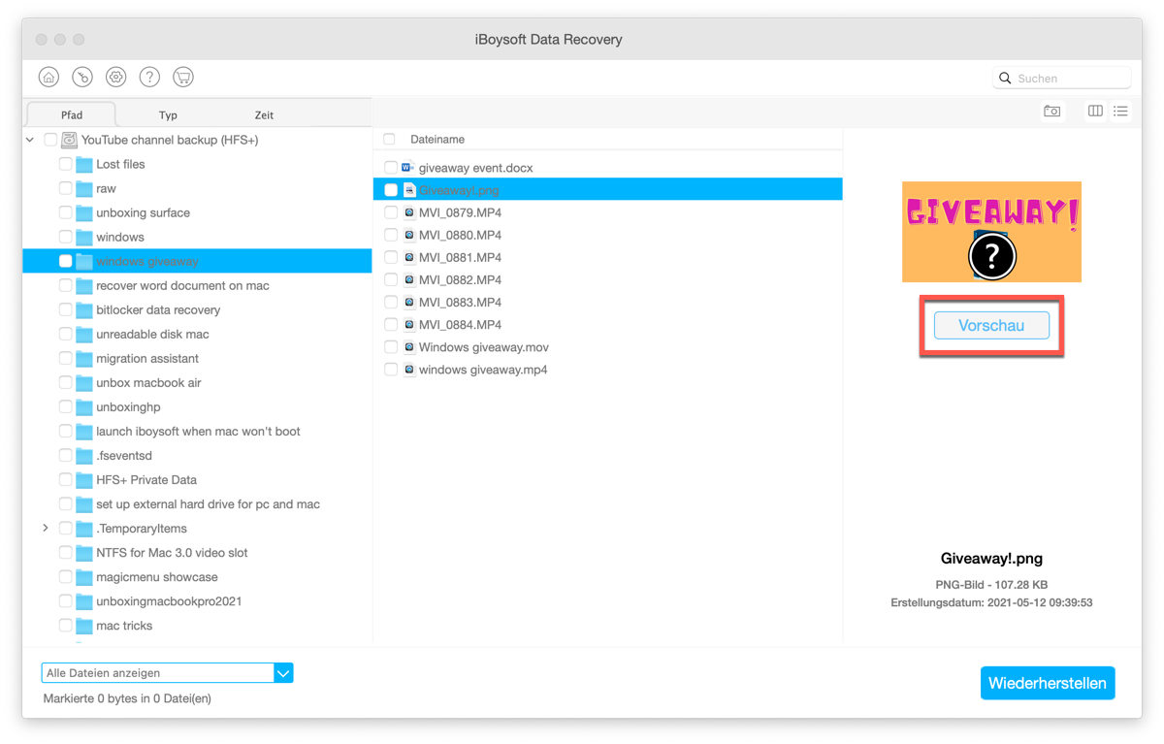
Task: Toggle the select-all checkbox beside Dateiname
Action: pos(389,140)
